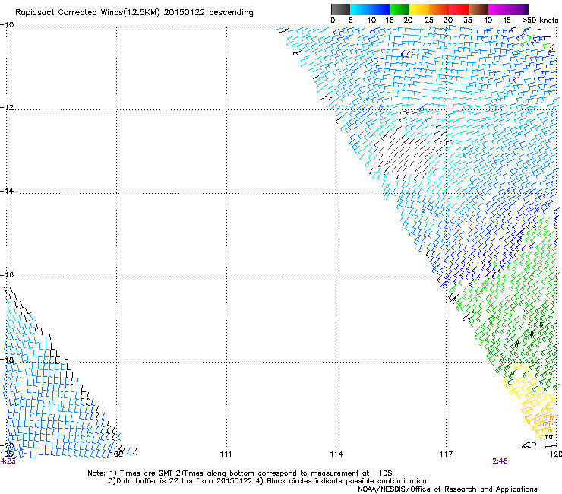
Task: Click the red 30-35 knots color swatch
Action: [x=459, y=9]
